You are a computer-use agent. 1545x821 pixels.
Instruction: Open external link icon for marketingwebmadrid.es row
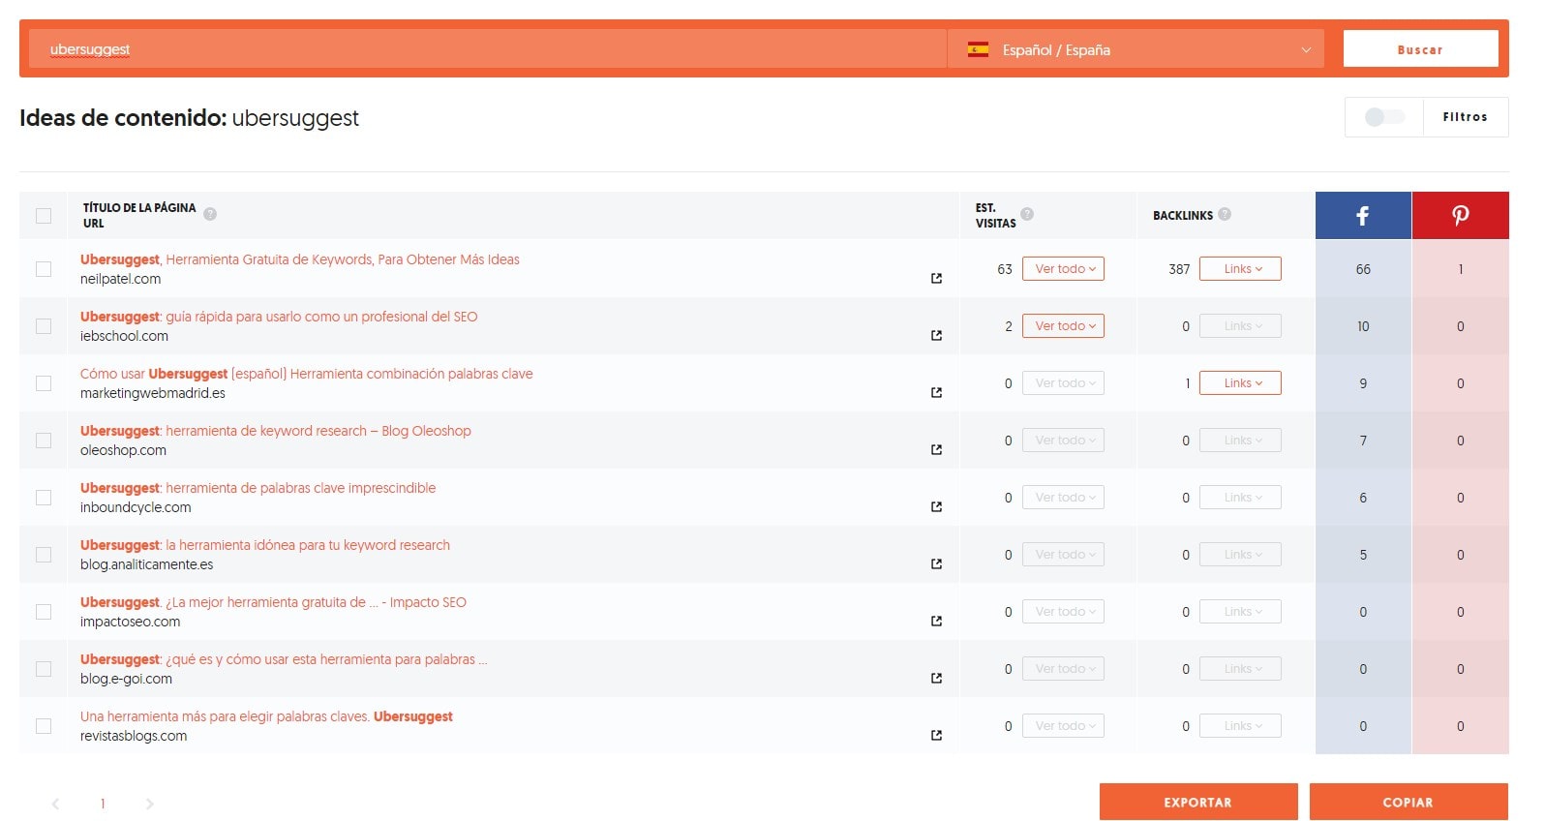(936, 392)
